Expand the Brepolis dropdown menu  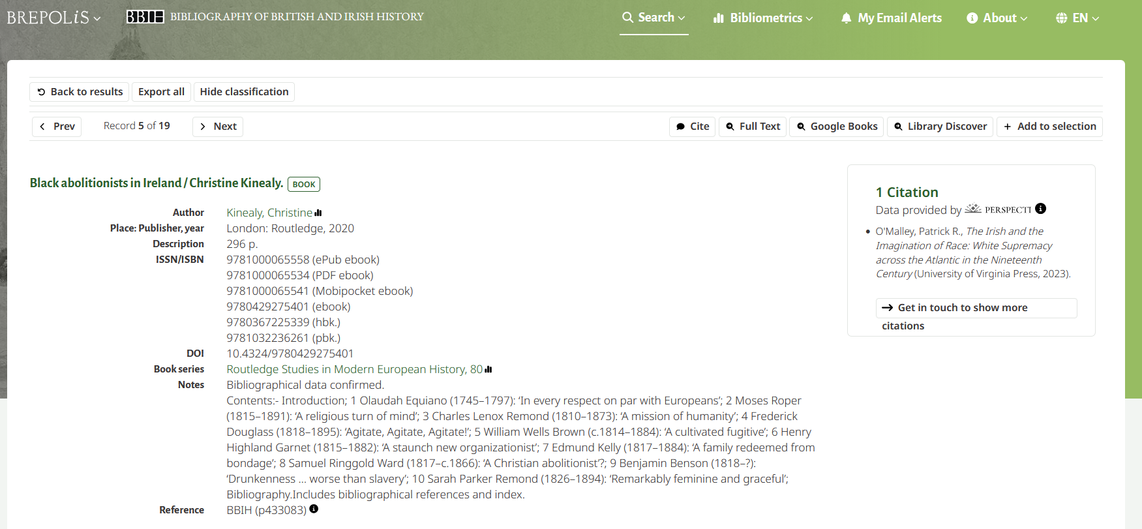coord(54,18)
